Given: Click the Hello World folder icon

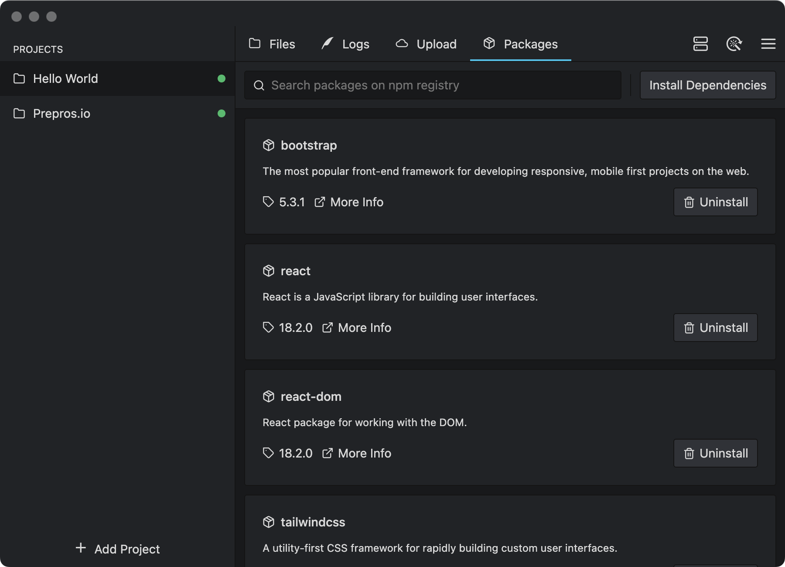Looking at the screenshot, I should pos(19,79).
